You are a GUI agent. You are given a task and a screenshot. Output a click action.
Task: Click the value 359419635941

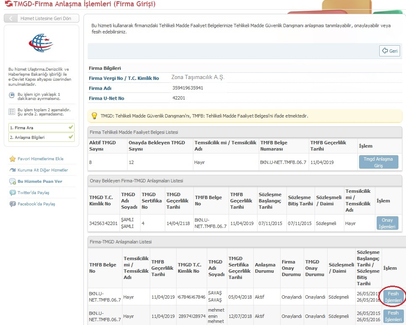click(188, 88)
